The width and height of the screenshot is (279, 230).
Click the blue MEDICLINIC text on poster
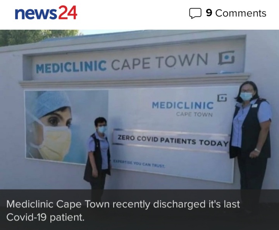[x=183, y=105]
